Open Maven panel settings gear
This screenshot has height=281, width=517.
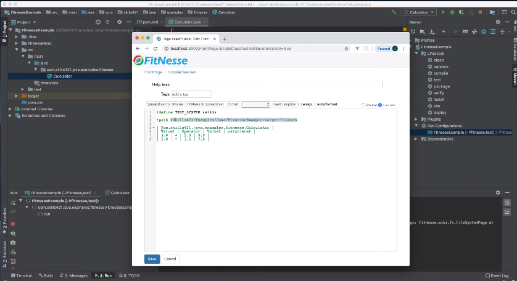click(498, 22)
